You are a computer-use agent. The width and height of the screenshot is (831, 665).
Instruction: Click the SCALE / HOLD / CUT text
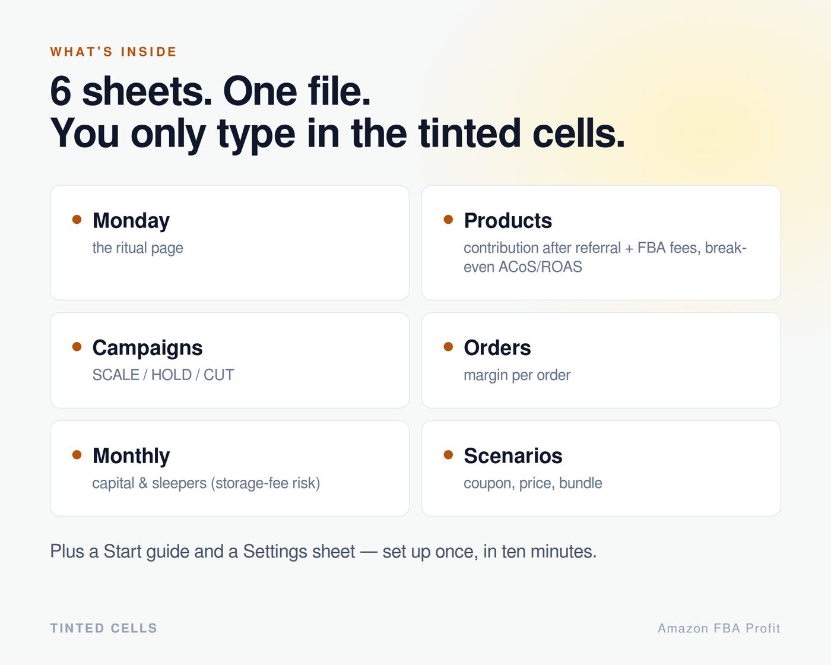click(x=163, y=375)
